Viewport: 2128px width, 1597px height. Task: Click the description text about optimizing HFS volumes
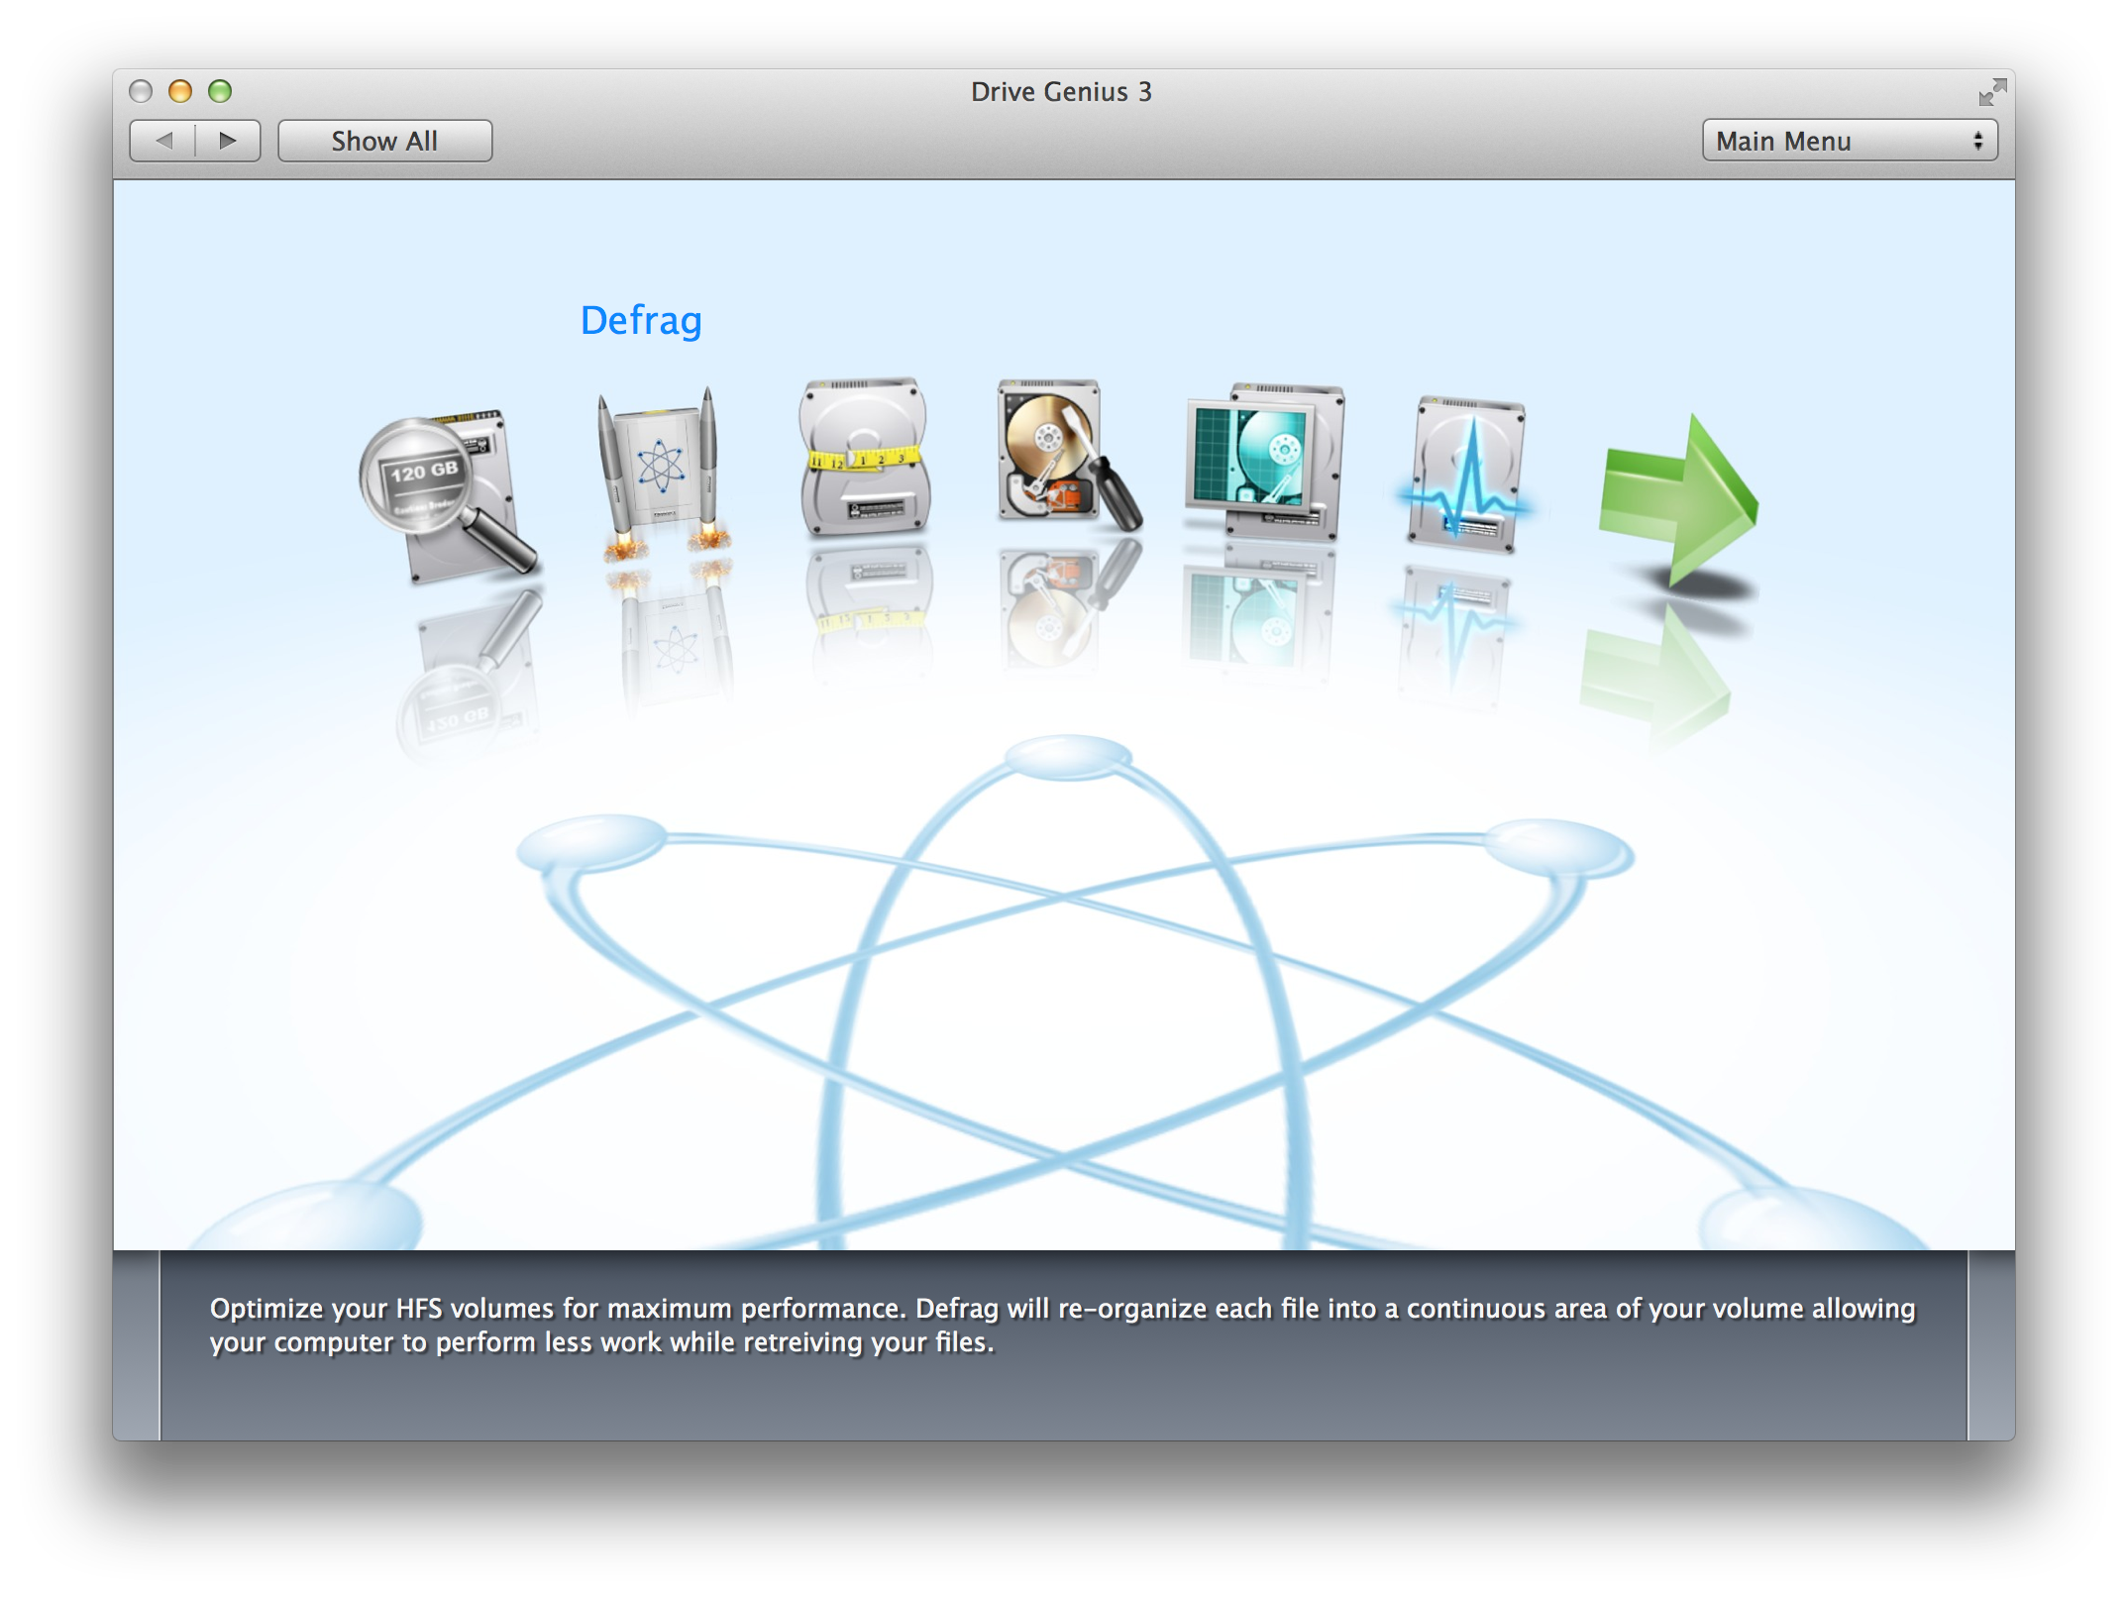(1062, 1325)
